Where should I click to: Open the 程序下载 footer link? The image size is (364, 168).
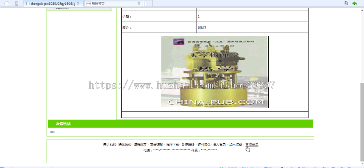tap(173, 144)
